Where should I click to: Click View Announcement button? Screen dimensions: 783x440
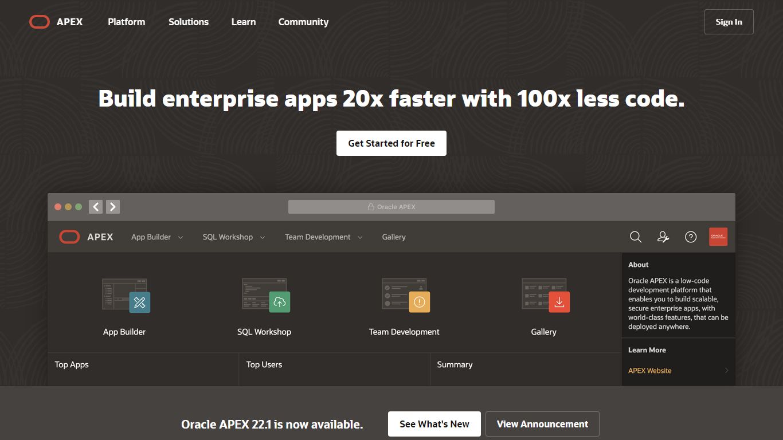tap(542, 424)
